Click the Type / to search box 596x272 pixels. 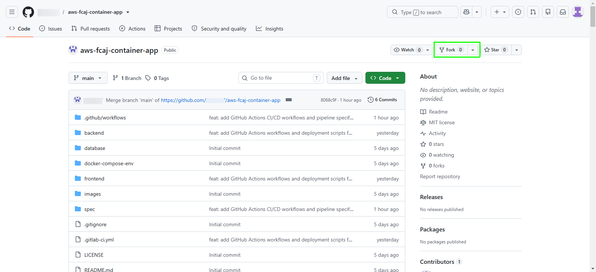[x=422, y=12]
